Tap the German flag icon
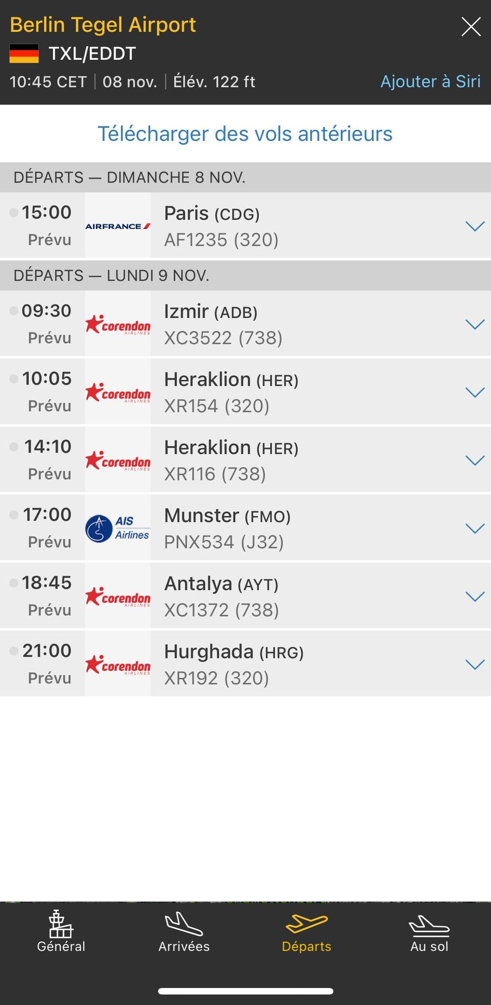The height and width of the screenshot is (1005, 491). pyautogui.click(x=24, y=54)
